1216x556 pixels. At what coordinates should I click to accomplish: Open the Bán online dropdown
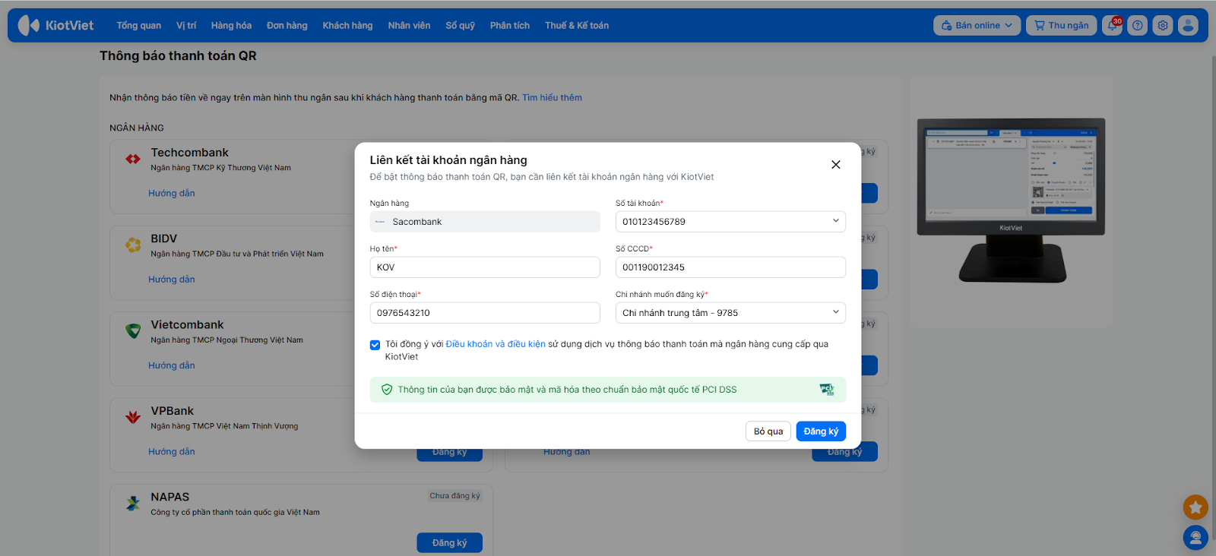coord(977,25)
